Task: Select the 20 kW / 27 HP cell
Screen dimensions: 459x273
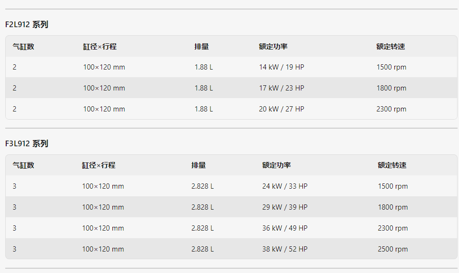Action: pyautogui.click(x=281, y=109)
